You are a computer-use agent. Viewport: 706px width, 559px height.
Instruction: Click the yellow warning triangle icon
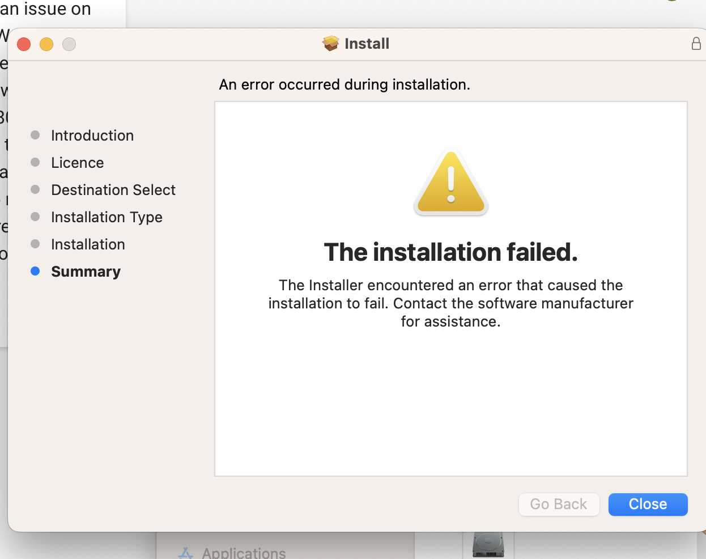click(450, 183)
